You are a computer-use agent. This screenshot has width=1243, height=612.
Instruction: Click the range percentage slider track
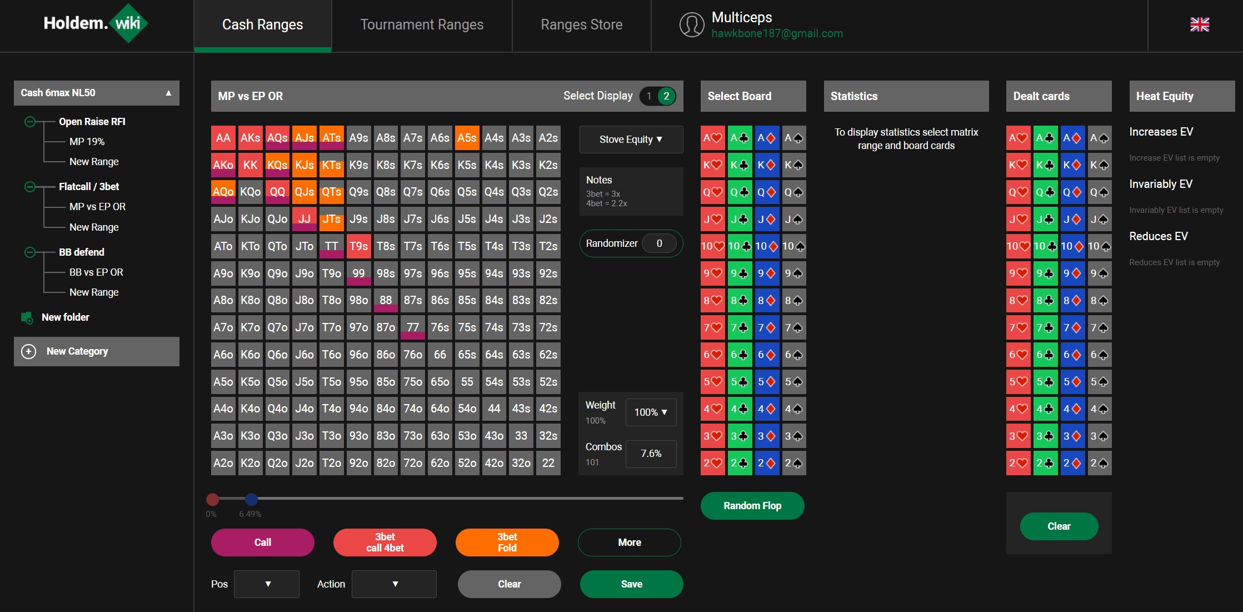pyautogui.click(x=447, y=499)
